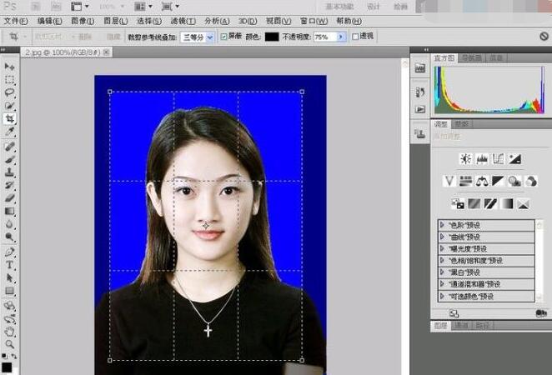Select the Blur tool
This screenshot has width=552, height=375.
click(x=9, y=224)
